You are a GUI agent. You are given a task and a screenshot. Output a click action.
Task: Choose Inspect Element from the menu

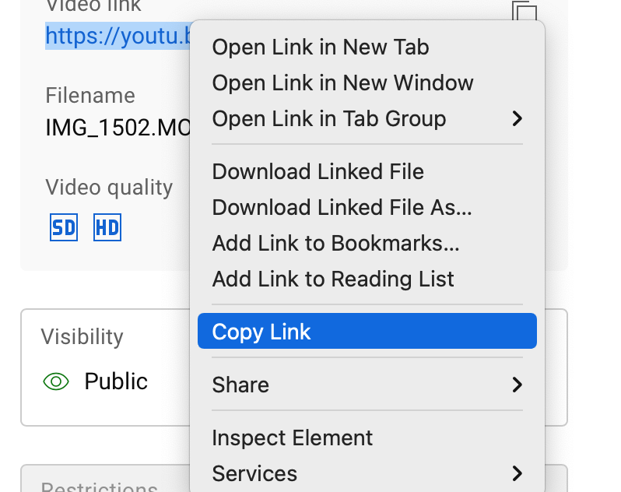(x=292, y=438)
